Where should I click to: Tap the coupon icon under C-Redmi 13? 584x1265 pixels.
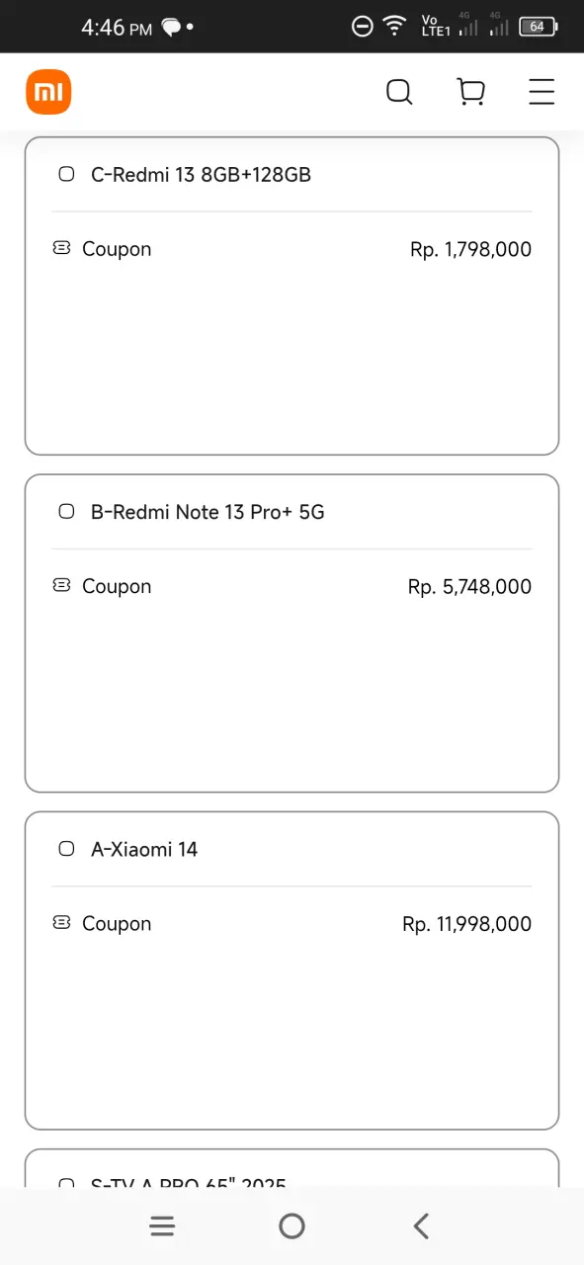point(61,249)
